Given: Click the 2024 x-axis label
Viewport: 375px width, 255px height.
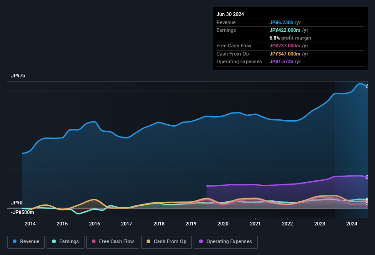Looking at the screenshot, I should (352, 224).
